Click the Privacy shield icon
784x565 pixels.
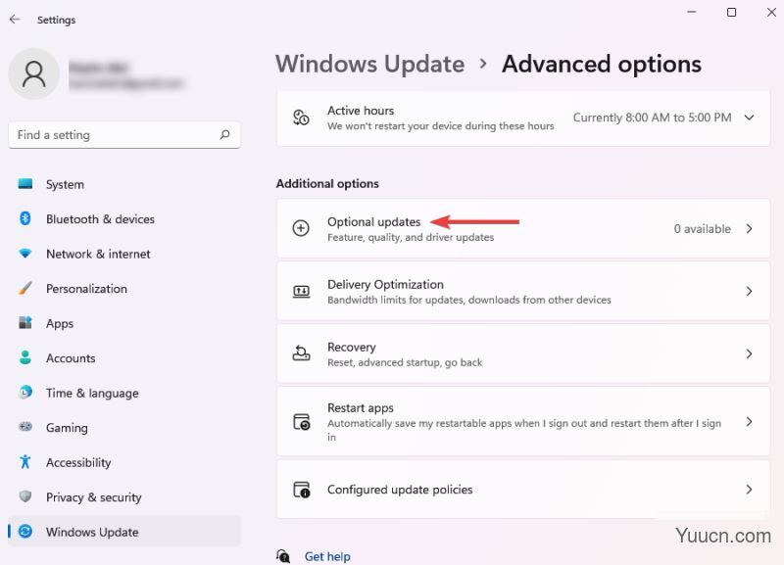point(25,496)
